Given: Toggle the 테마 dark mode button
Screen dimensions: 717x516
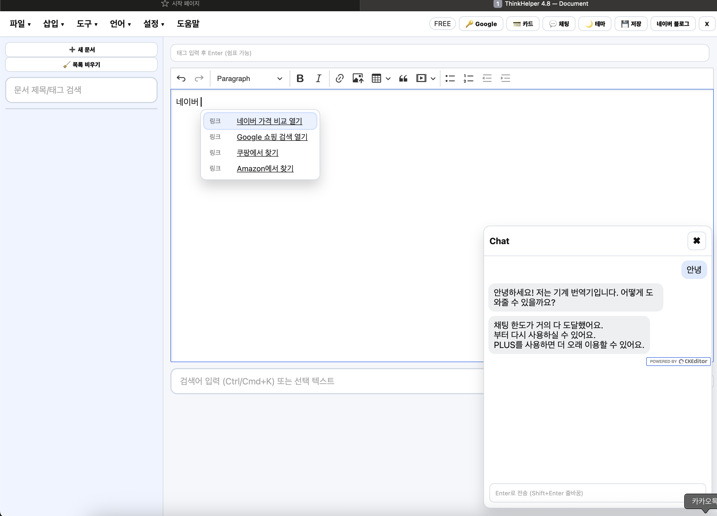Looking at the screenshot, I should coord(595,24).
